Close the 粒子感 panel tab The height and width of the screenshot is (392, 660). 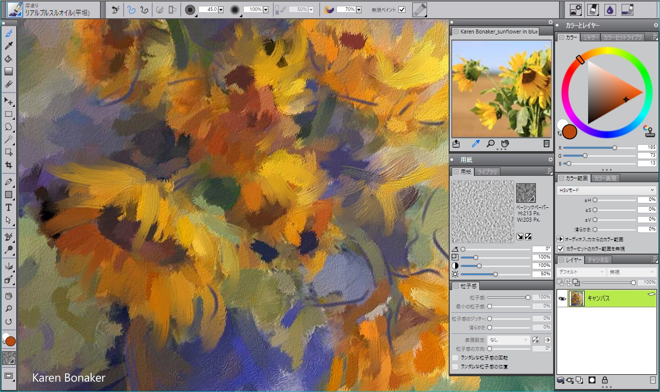click(x=456, y=286)
